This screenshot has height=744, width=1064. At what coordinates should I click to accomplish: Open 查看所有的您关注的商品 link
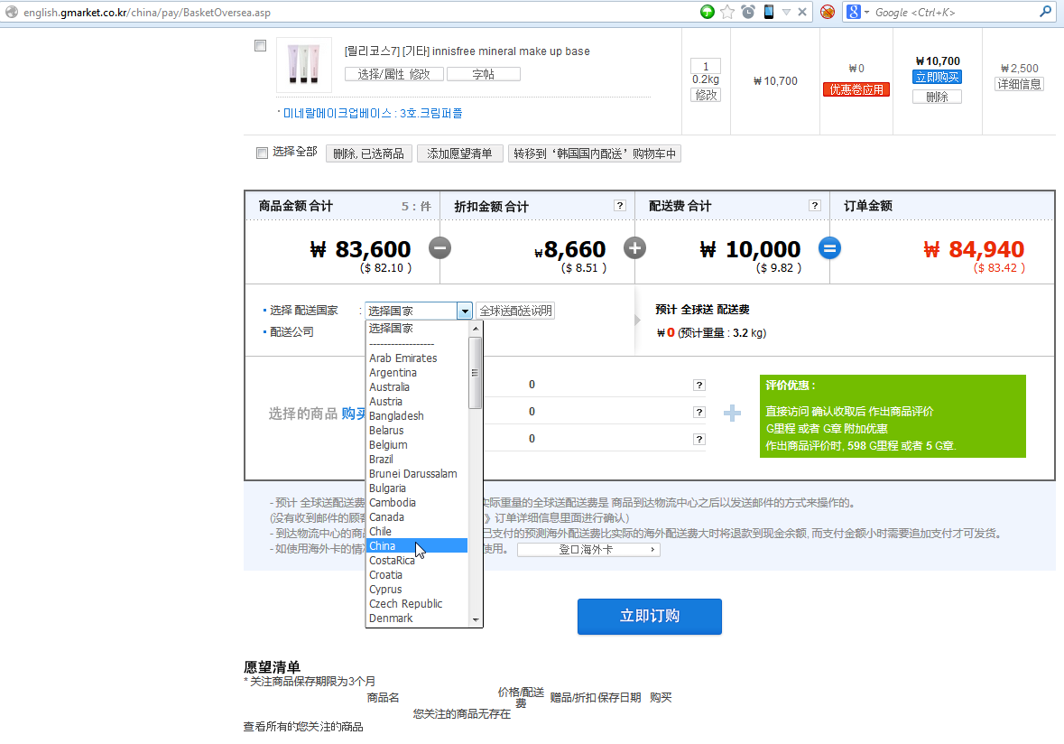click(303, 726)
